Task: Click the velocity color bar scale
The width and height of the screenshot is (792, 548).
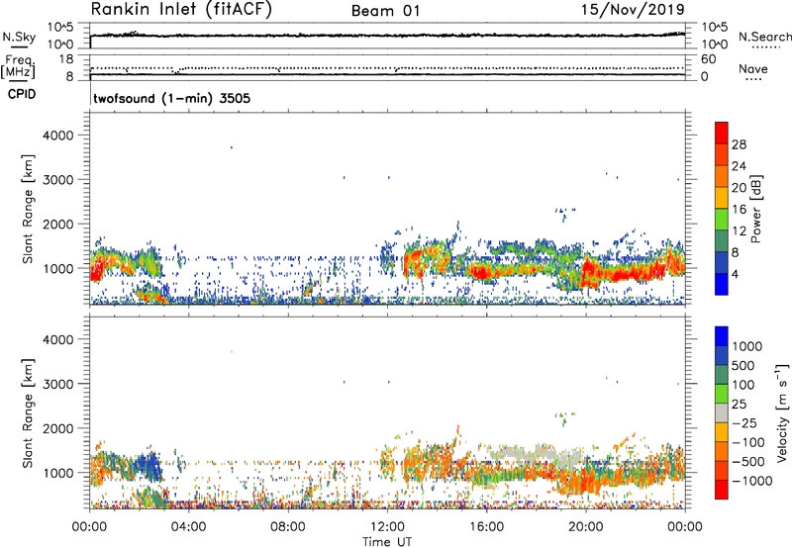Action: (722, 412)
